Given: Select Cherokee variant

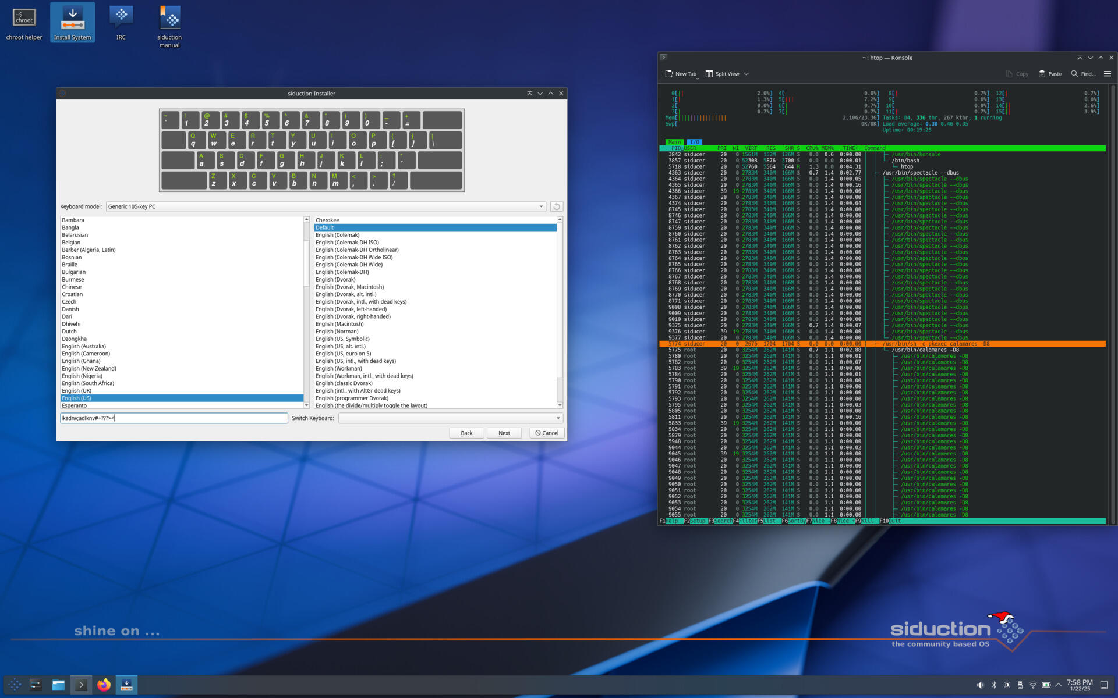Looking at the screenshot, I should 435,220.
